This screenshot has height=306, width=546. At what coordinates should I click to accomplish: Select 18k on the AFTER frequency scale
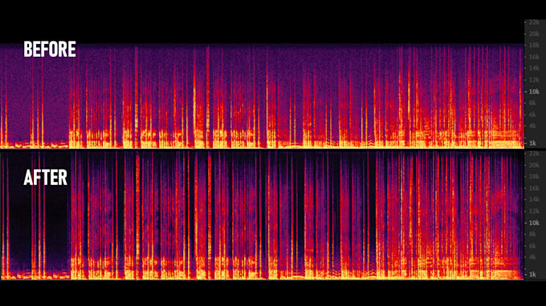tap(534, 176)
